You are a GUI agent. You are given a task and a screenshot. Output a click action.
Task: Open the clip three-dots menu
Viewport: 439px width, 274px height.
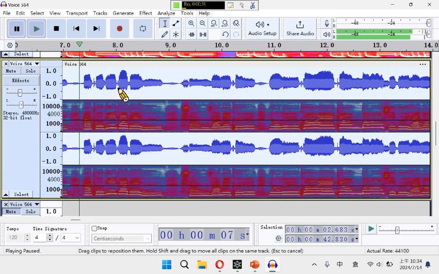423,64
